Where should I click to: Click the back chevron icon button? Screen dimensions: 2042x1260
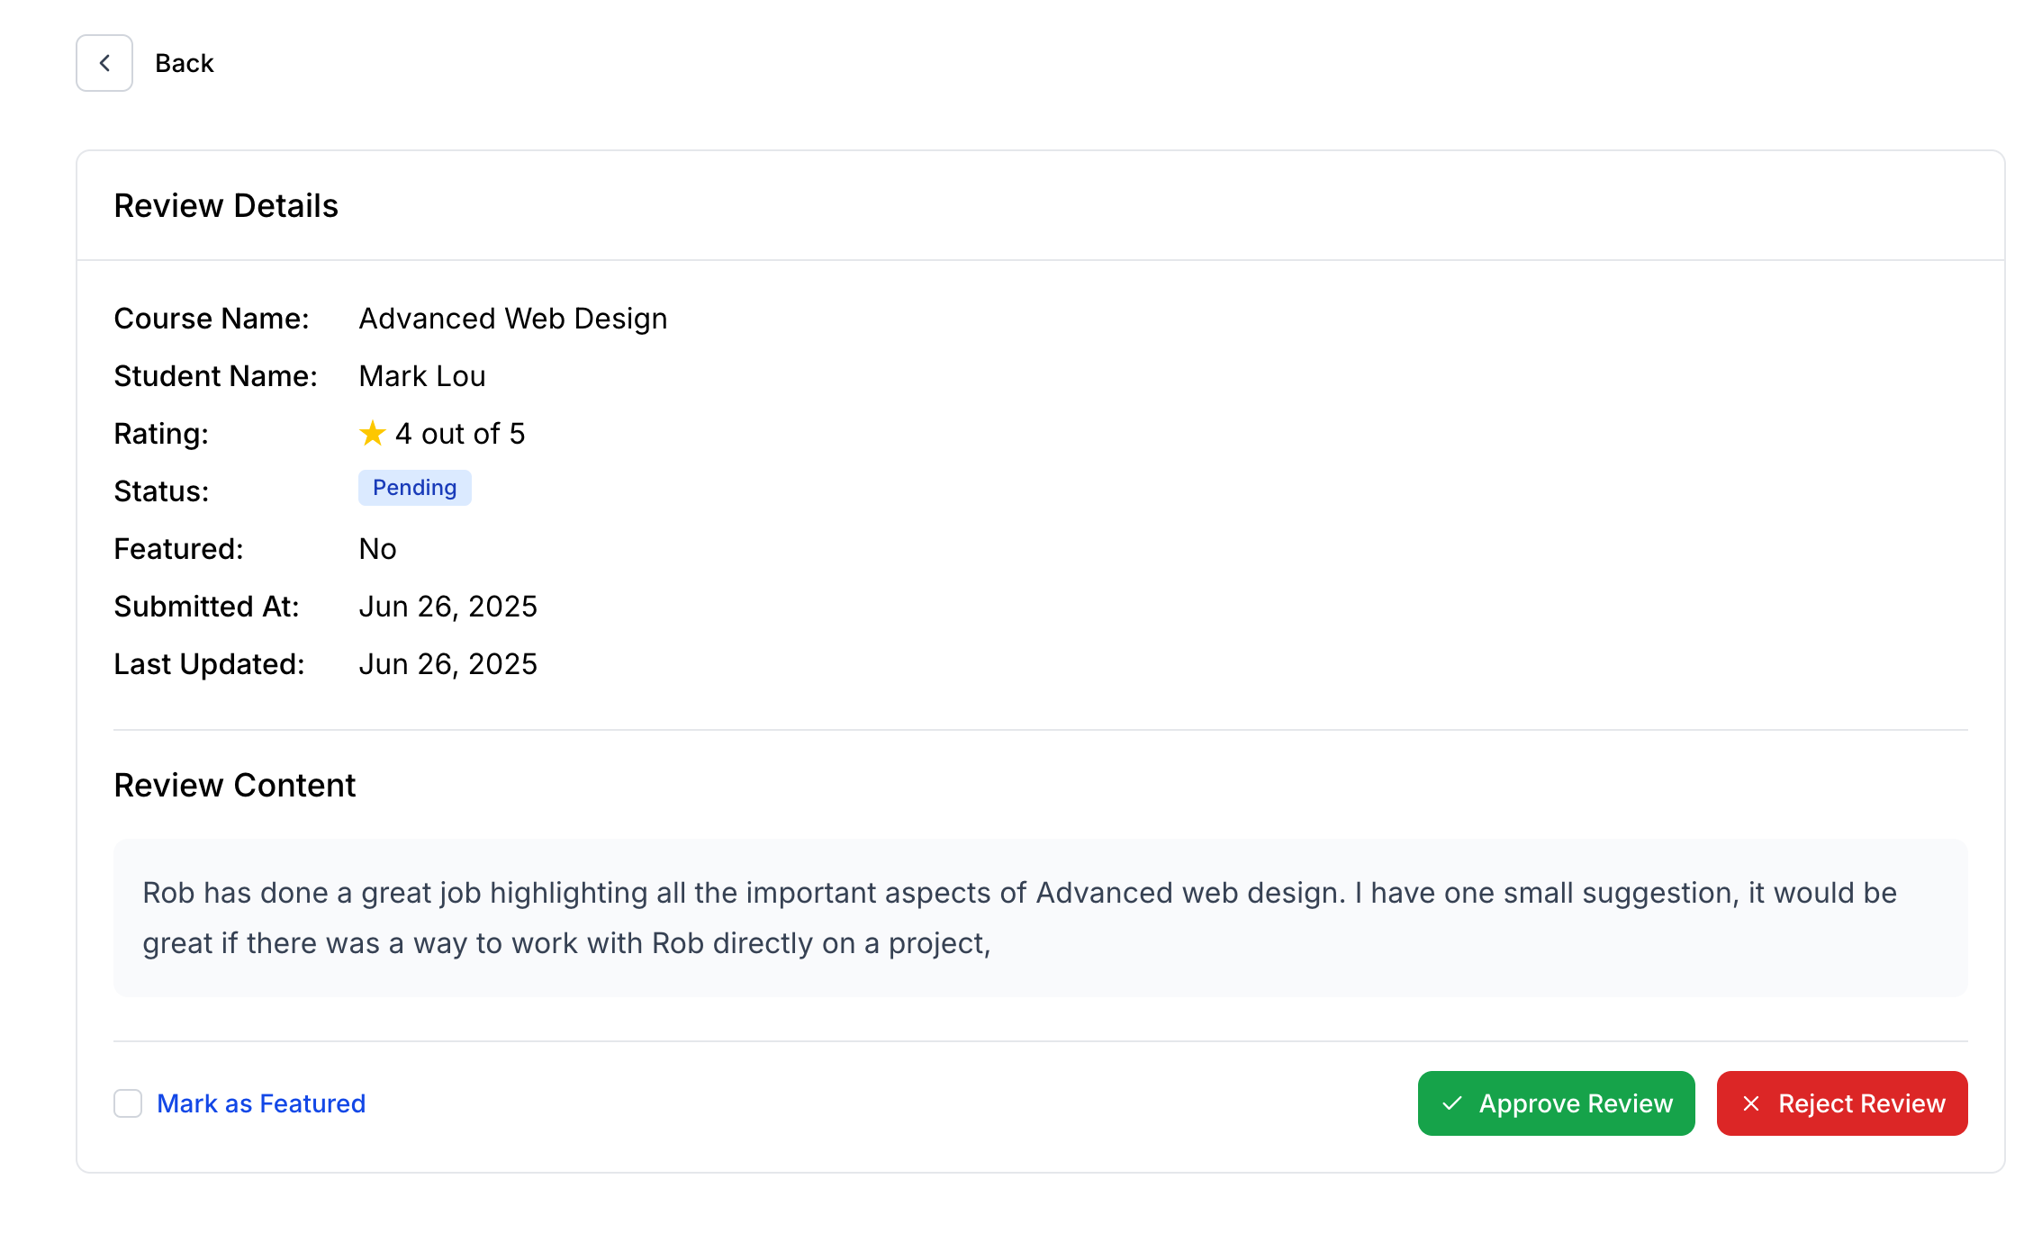pyautogui.click(x=104, y=63)
